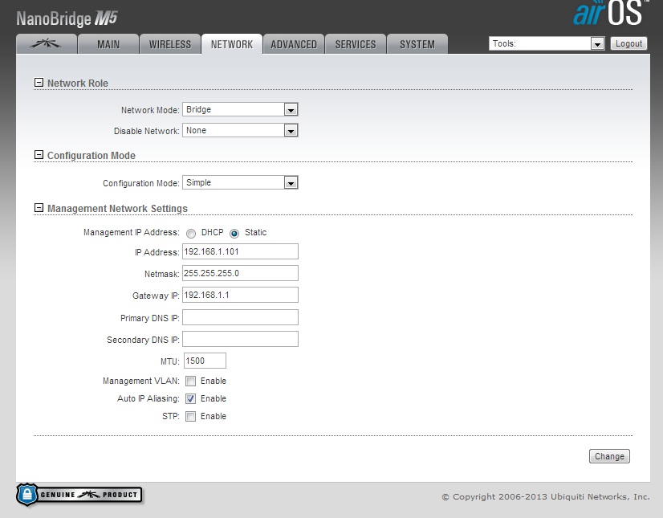Image resolution: width=663 pixels, height=518 pixels.
Task: Select the NETWORK tab
Action: click(232, 44)
